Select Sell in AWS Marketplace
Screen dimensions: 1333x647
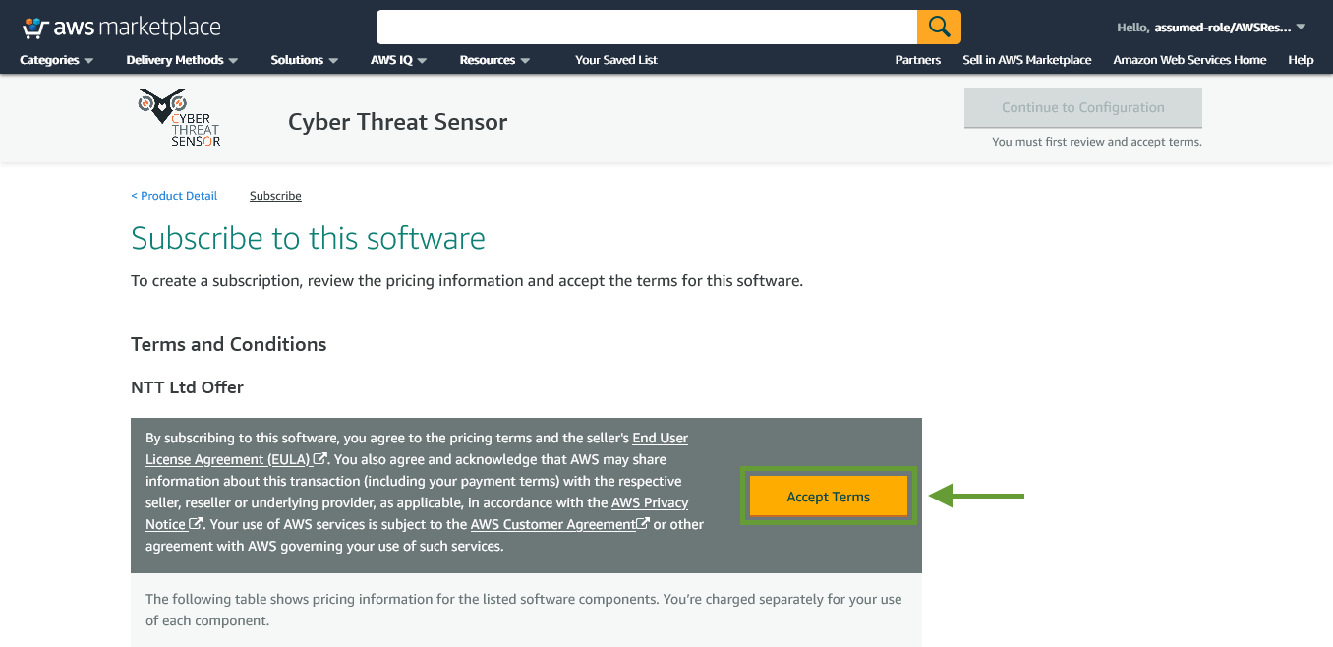pos(1027,60)
